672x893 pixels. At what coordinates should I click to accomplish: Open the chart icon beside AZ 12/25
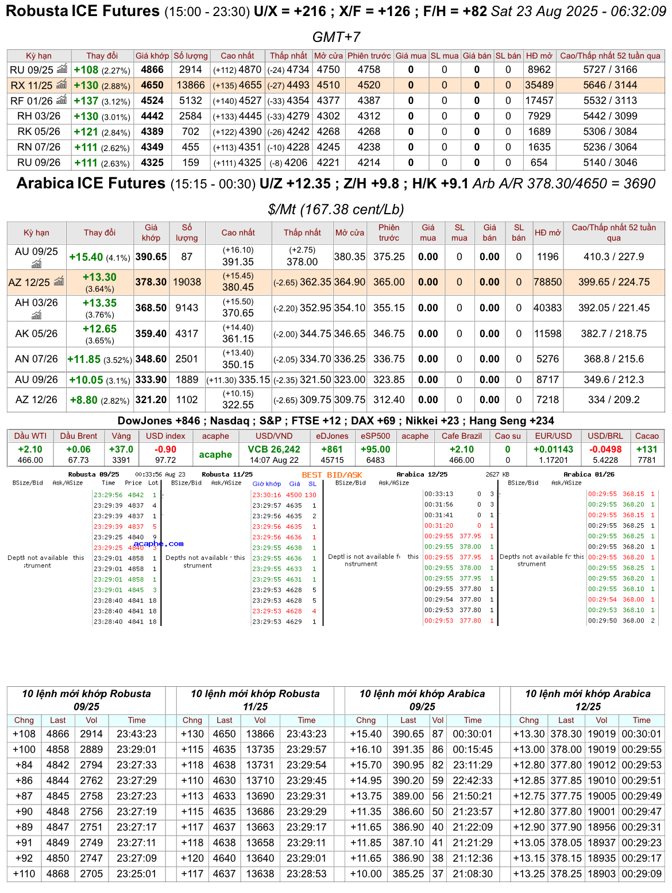click(59, 281)
